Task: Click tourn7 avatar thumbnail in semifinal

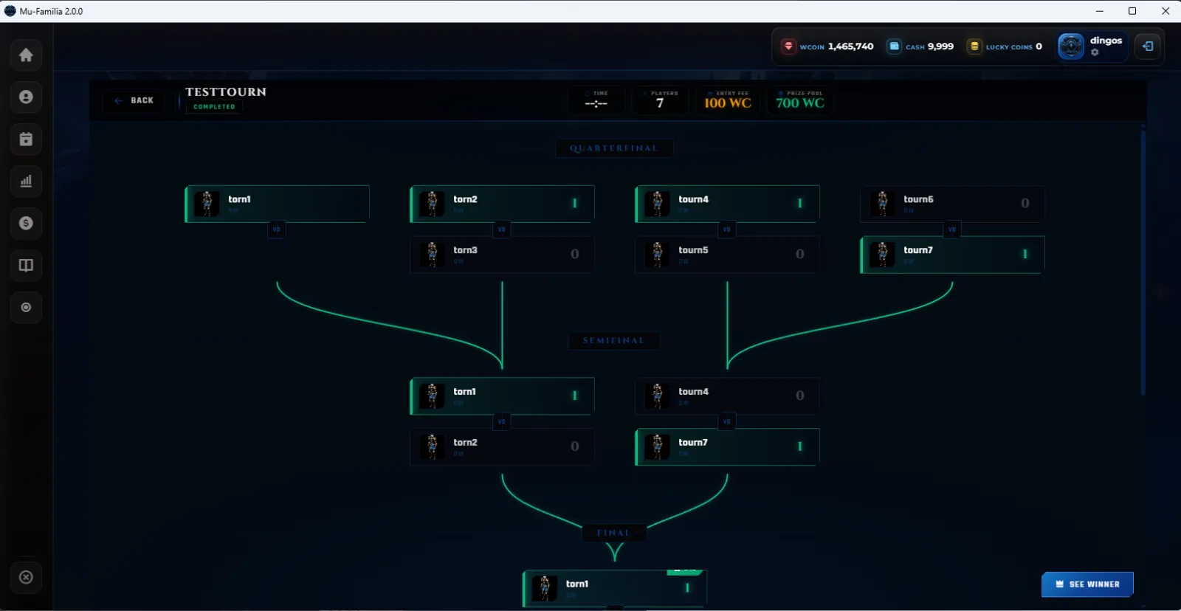Action: tap(657, 447)
